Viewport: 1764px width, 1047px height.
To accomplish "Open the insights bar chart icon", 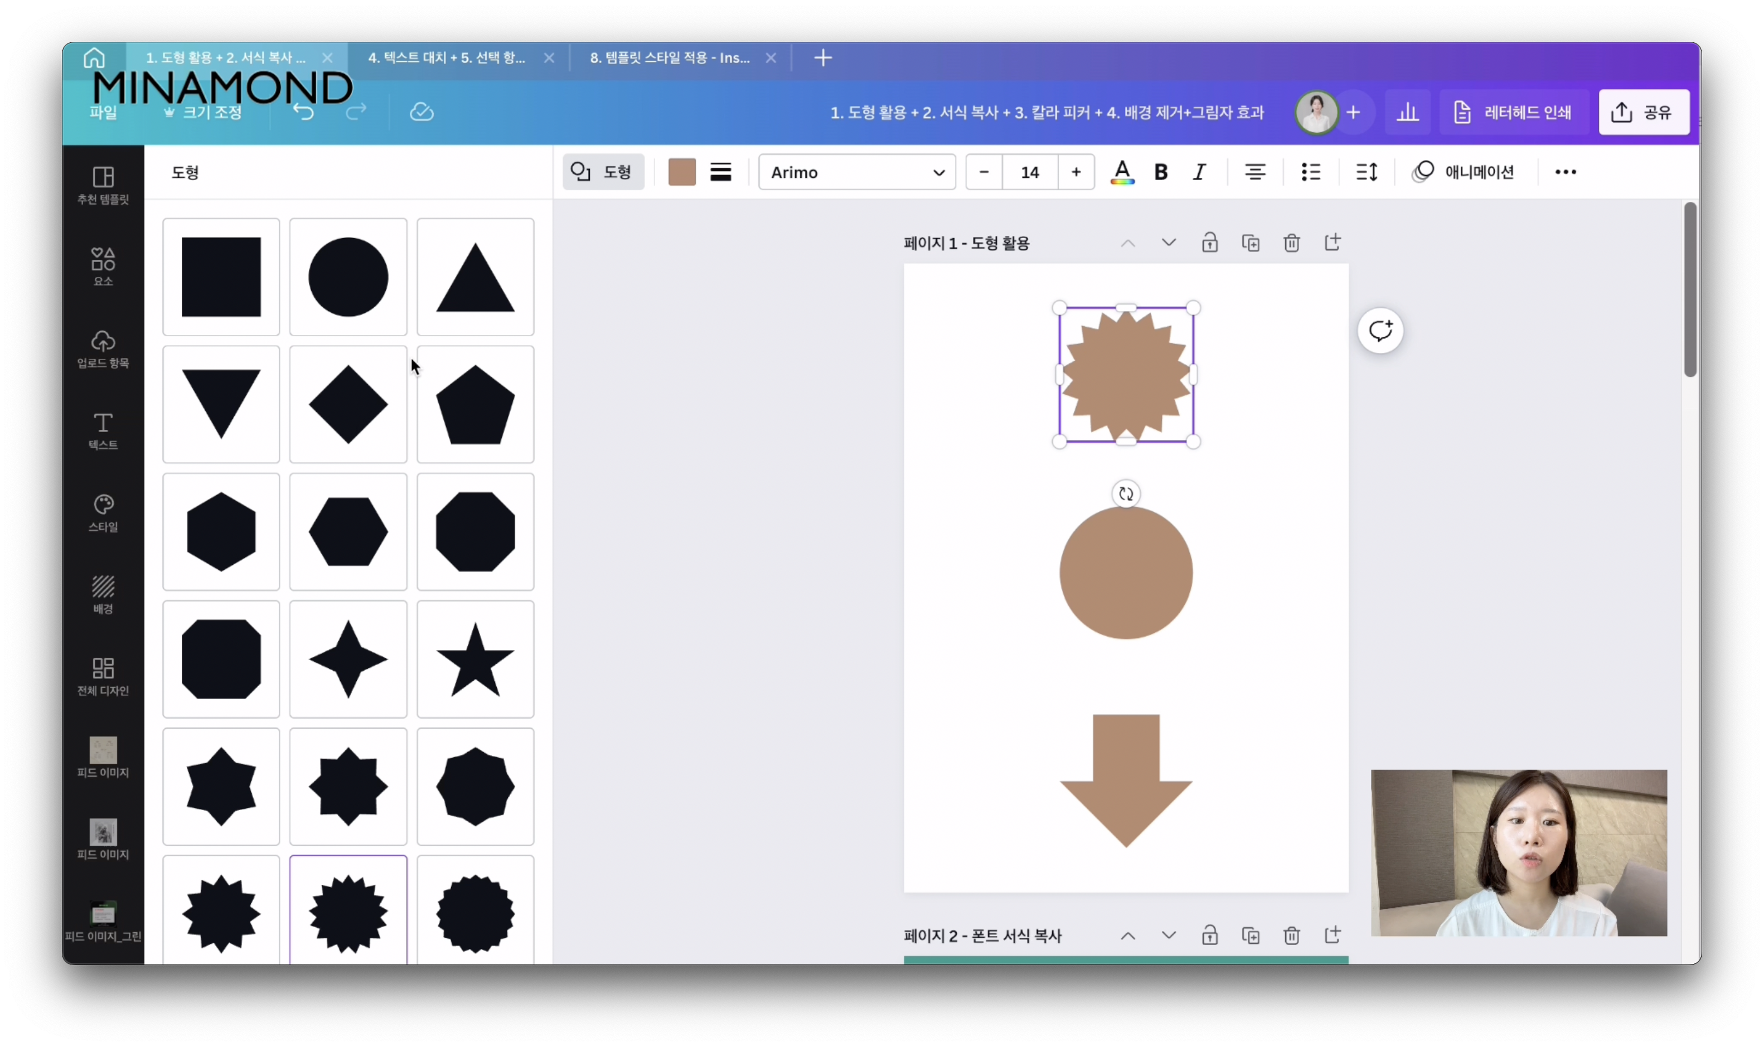I will coord(1407,112).
